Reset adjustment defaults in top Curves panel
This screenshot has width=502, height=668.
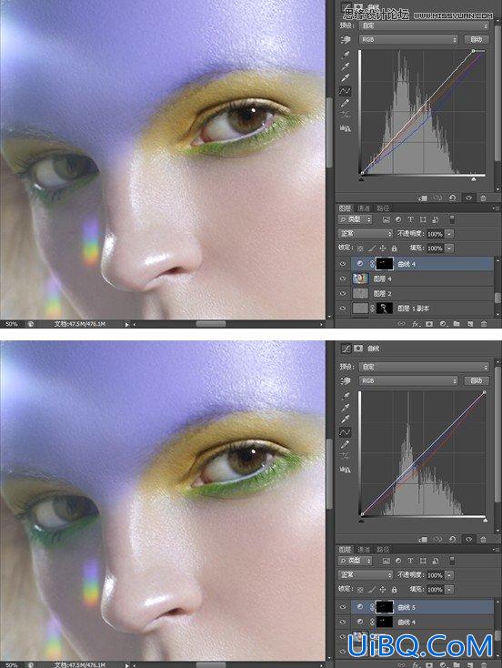click(x=452, y=198)
